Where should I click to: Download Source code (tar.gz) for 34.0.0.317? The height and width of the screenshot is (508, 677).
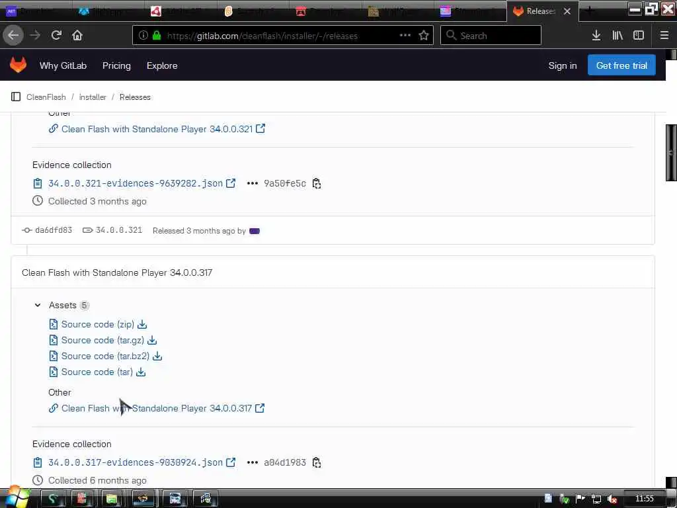152,341
